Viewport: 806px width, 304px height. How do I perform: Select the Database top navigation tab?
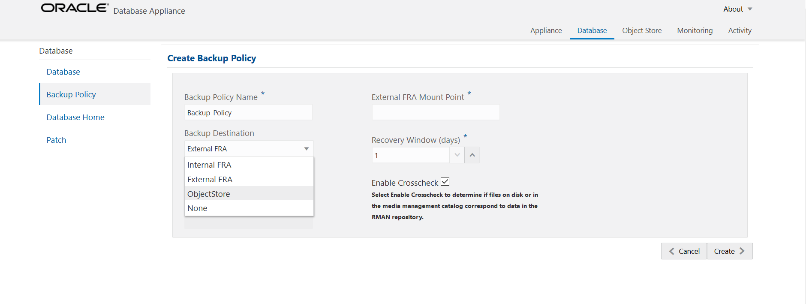click(592, 30)
